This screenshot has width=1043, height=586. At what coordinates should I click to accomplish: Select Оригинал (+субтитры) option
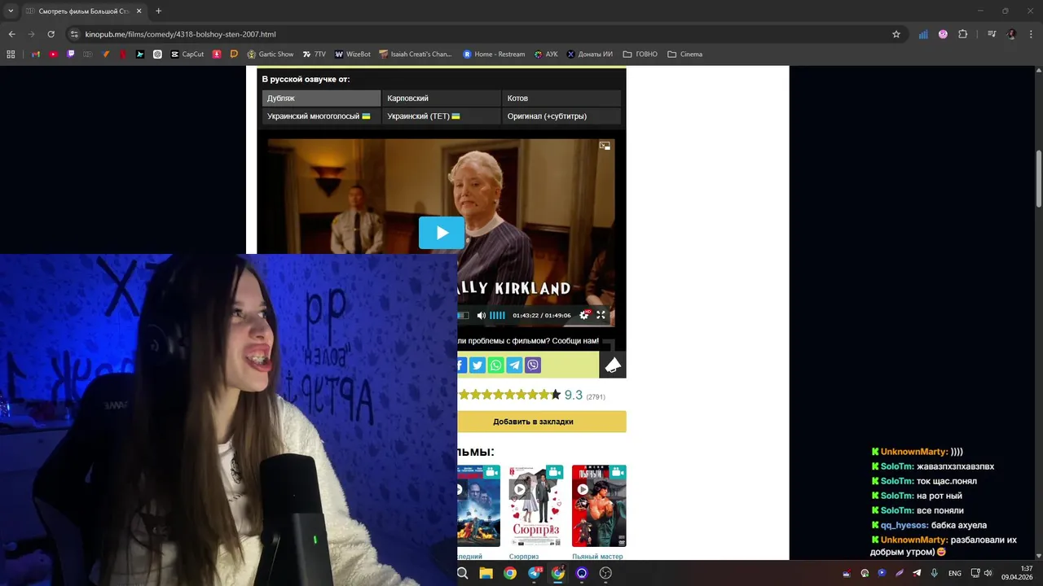click(561, 116)
